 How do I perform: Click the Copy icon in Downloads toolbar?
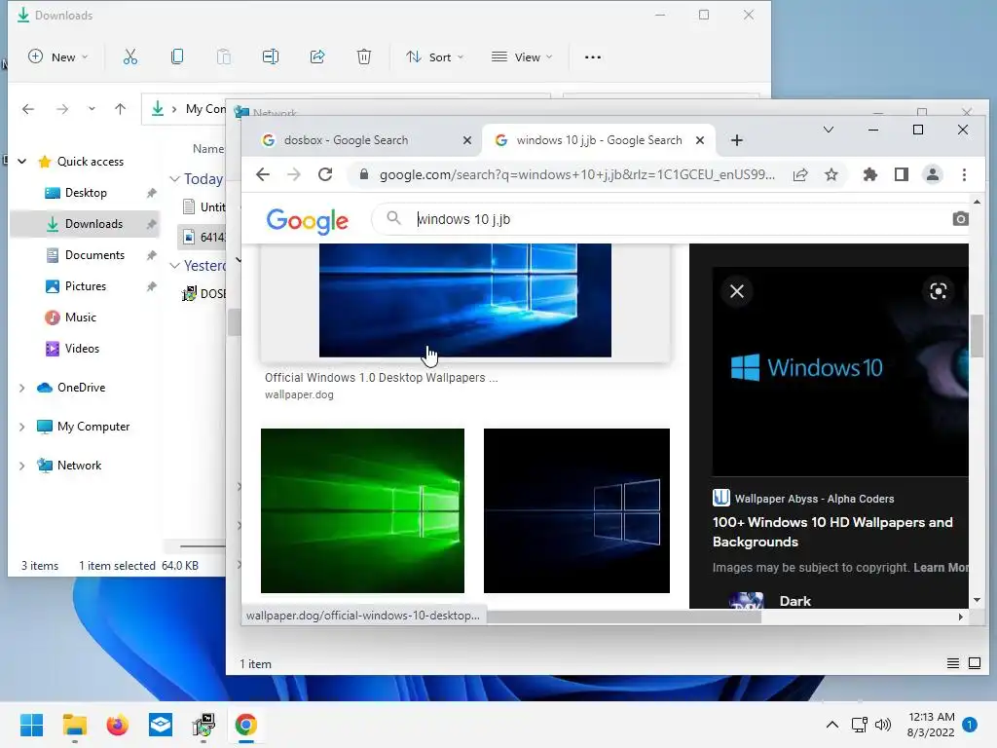click(177, 57)
